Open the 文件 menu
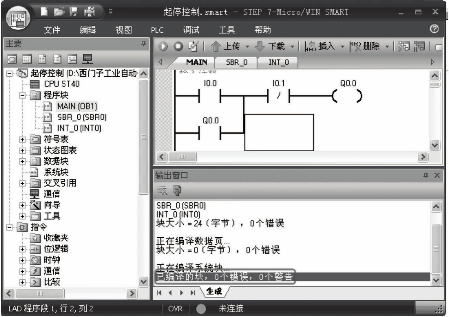449x317 pixels. [51, 30]
